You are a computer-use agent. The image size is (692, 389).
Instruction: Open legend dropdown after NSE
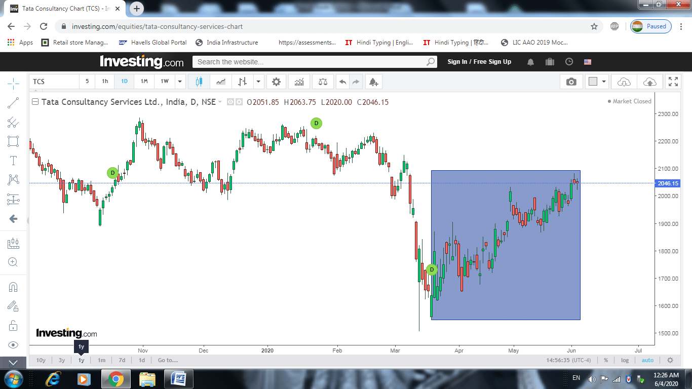(x=220, y=102)
